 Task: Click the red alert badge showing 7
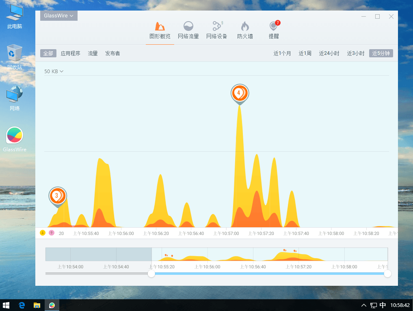(x=278, y=23)
